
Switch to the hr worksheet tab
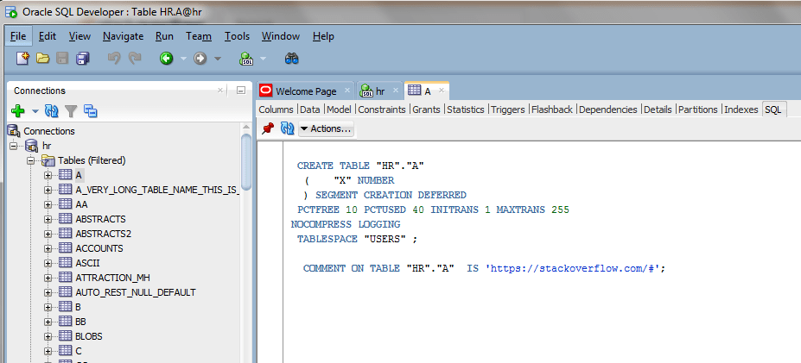[379, 91]
